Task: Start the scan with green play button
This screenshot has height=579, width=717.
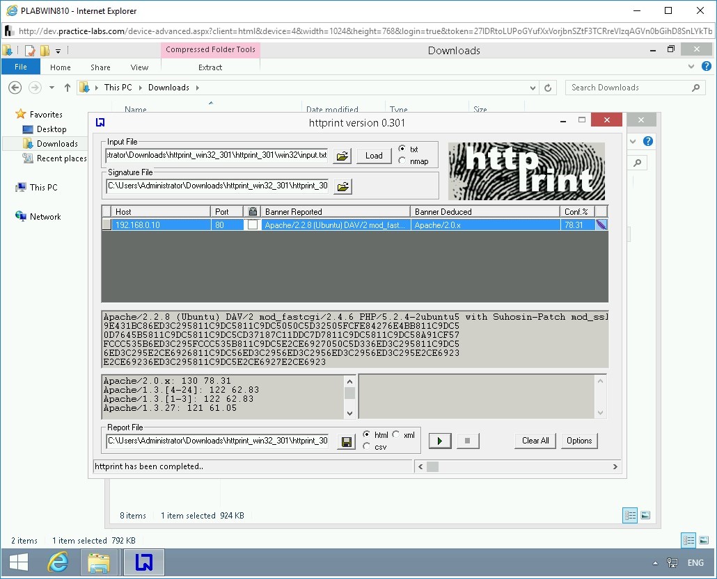Action: coord(440,441)
